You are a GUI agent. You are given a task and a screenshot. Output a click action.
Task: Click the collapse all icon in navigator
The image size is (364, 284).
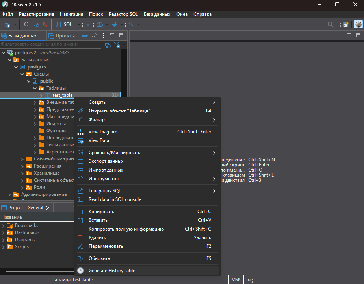pos(85,35)
